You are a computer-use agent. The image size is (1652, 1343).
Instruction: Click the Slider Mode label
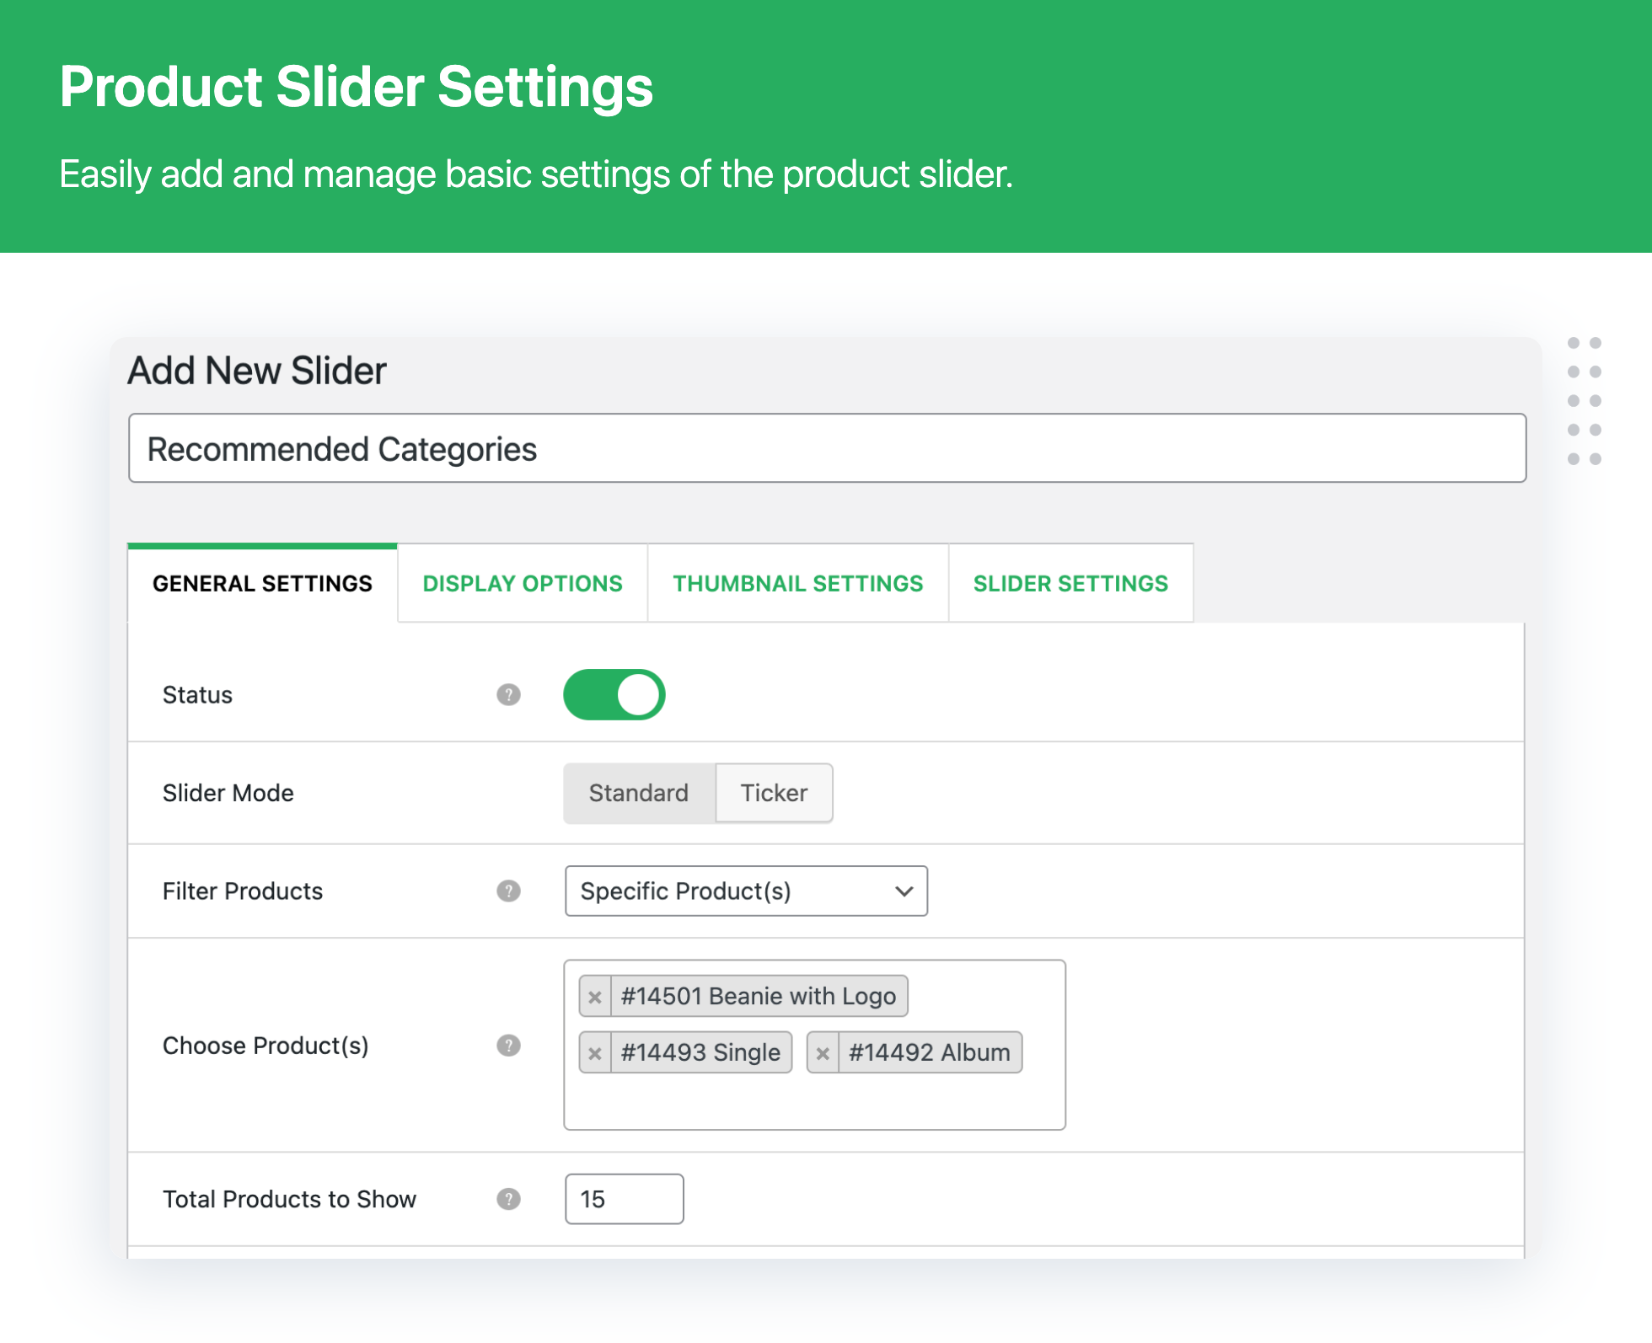click(x=228, y=793)
